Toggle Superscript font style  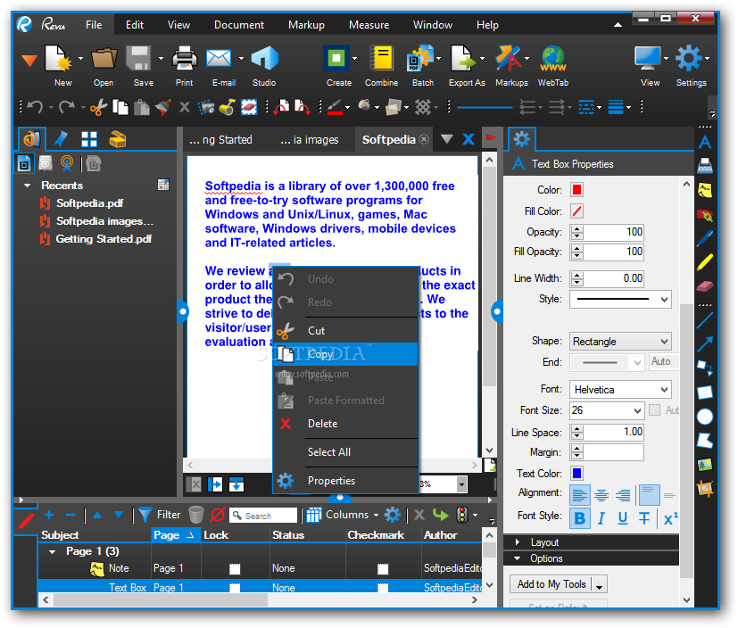[671, 518]
